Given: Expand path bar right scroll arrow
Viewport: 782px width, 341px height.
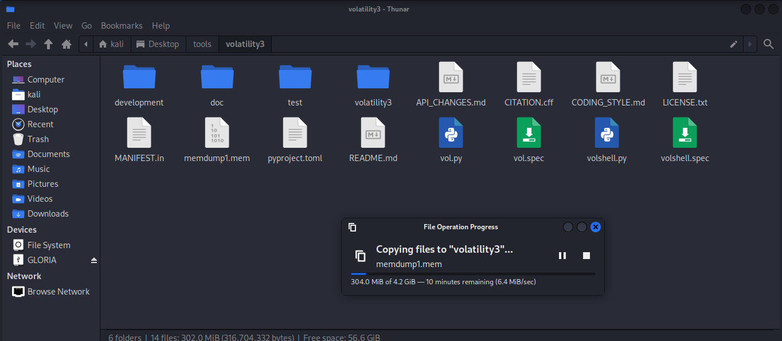Looking at the screenshot, I should 749,44.
